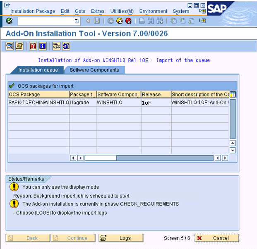This screenshot has width=257, height=249.
Task: Open the Installation Package menu
Action: pyautogui.click(x=33, y=11)
